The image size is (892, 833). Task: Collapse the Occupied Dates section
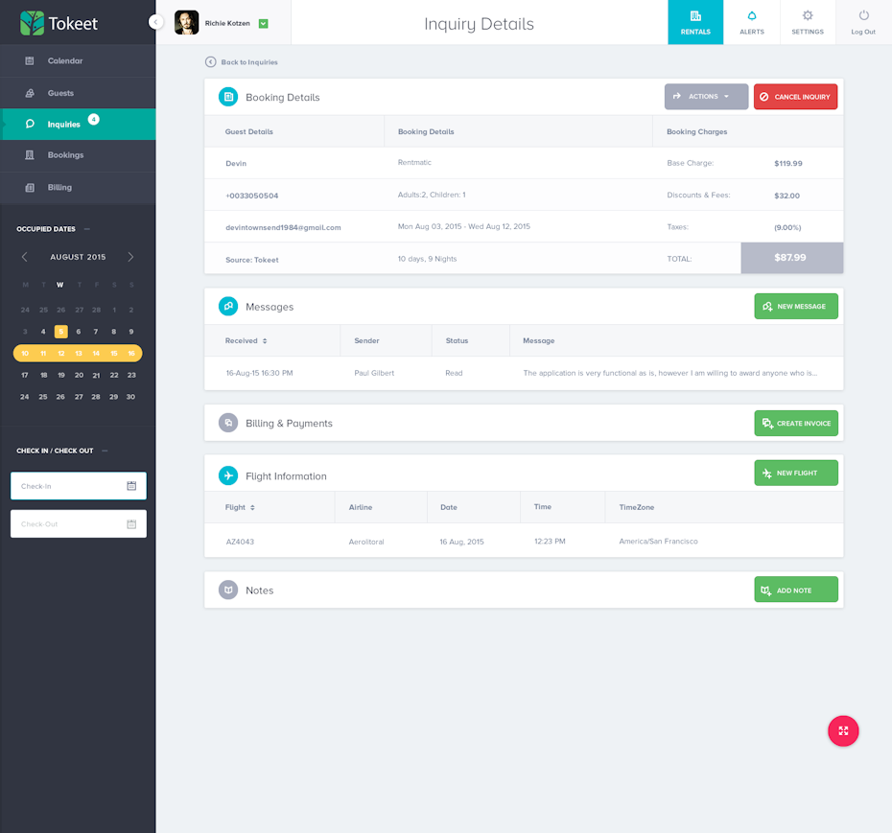click(87, 229)
